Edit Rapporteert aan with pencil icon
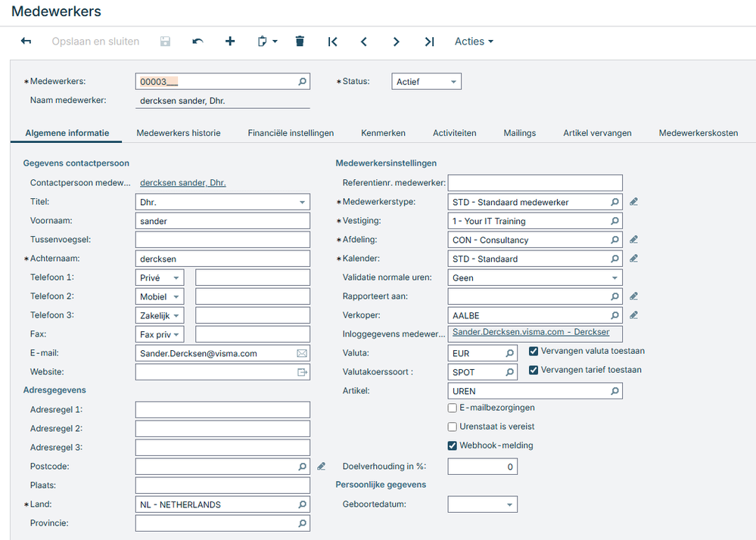Viewport: 756px width, 540px height. point(634,296)
